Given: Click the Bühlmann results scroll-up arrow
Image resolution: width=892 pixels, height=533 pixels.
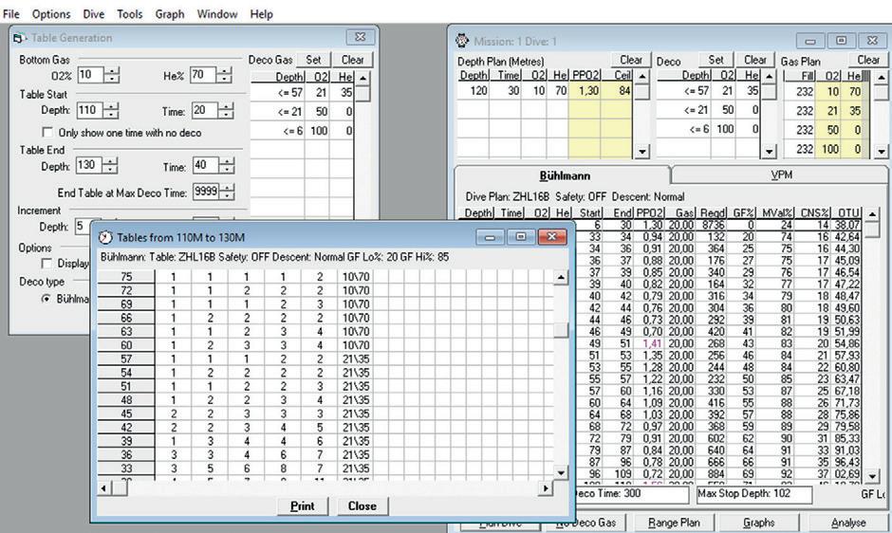Looking at the screenshot, I should coord(872,214).
